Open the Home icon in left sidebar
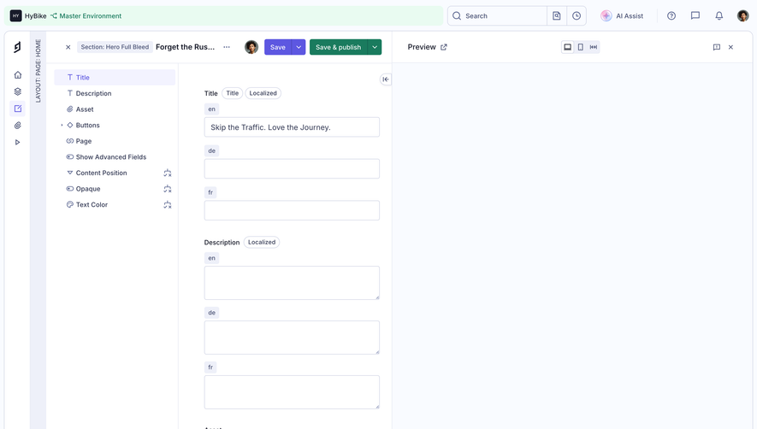 pos(18,75)
